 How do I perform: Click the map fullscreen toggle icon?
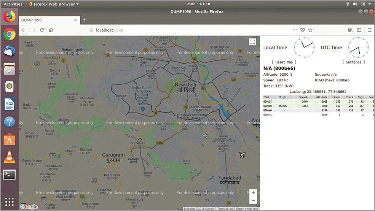[252, 42]
